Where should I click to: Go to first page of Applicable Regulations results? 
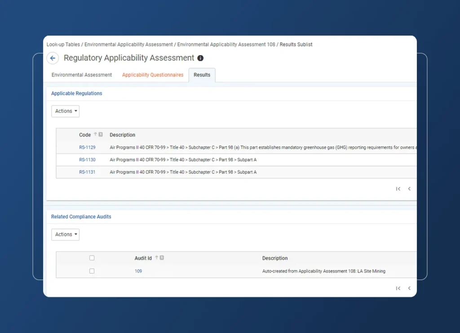tap(398, 189)
